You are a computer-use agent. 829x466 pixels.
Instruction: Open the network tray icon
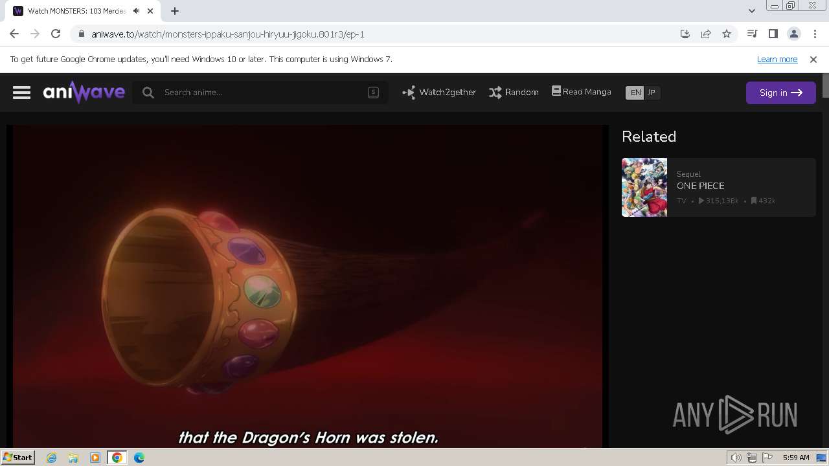pos(752,458)
